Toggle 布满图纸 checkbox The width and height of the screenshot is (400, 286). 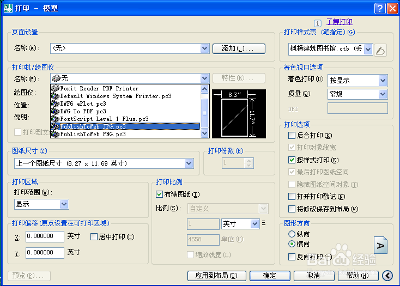coord(159,194)
